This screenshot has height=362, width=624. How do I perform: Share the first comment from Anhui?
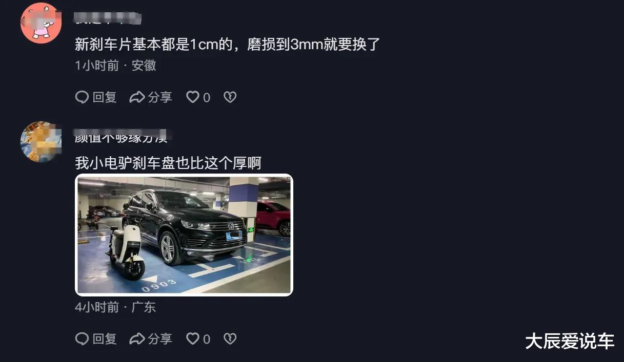point(151,97)
